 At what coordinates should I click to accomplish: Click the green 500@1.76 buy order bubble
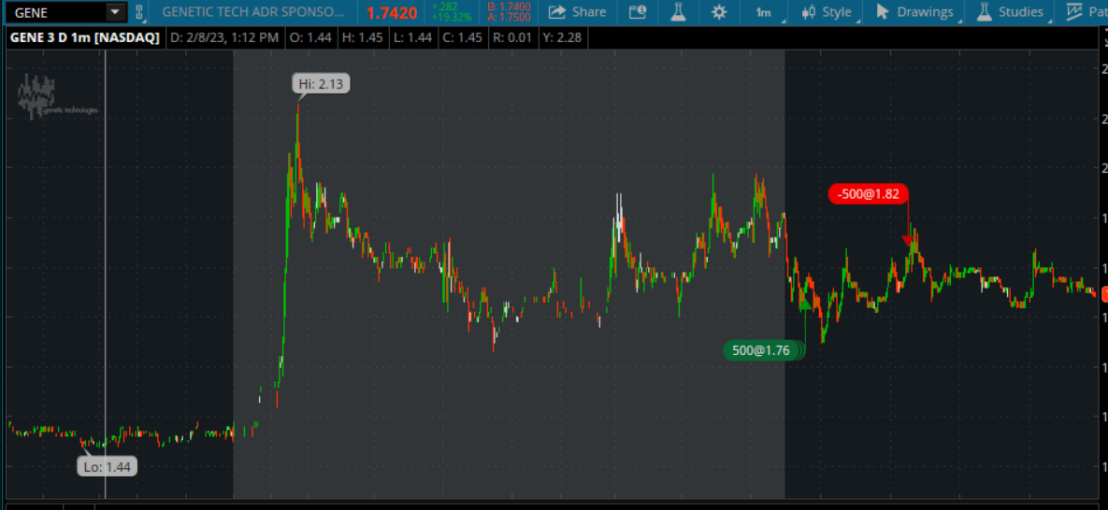pos(763,350)
